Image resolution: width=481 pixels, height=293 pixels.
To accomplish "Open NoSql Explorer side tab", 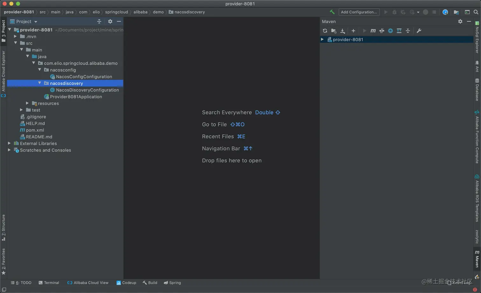I will tap(477, 37).
